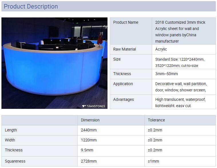Open the blue acrylic reception desk photo
The height and width of the screenshot is (168, 217).
54,63
